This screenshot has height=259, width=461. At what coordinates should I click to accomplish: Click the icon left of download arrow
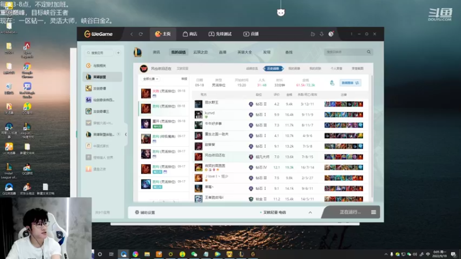tap(312, 34)
